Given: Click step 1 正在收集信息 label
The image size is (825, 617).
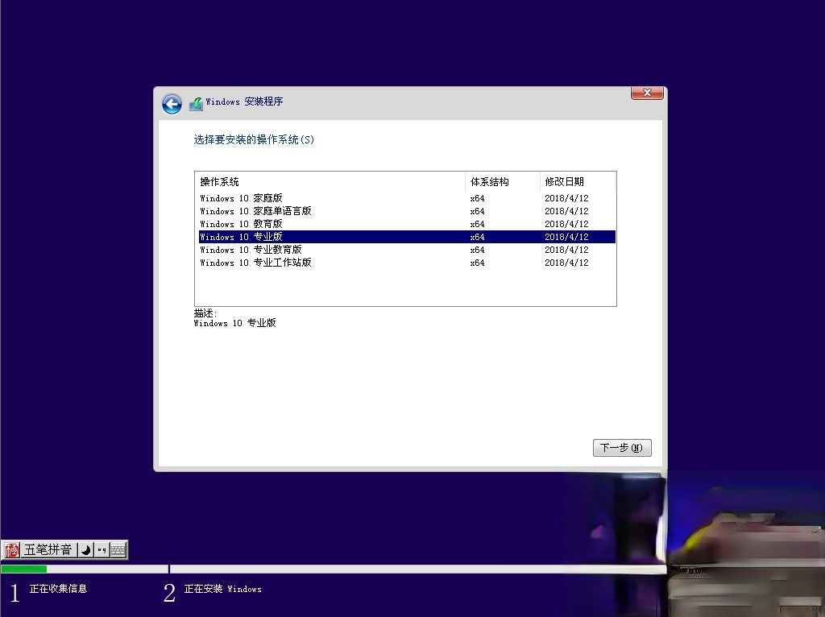Looking at the screenshot, I should 58,589.
